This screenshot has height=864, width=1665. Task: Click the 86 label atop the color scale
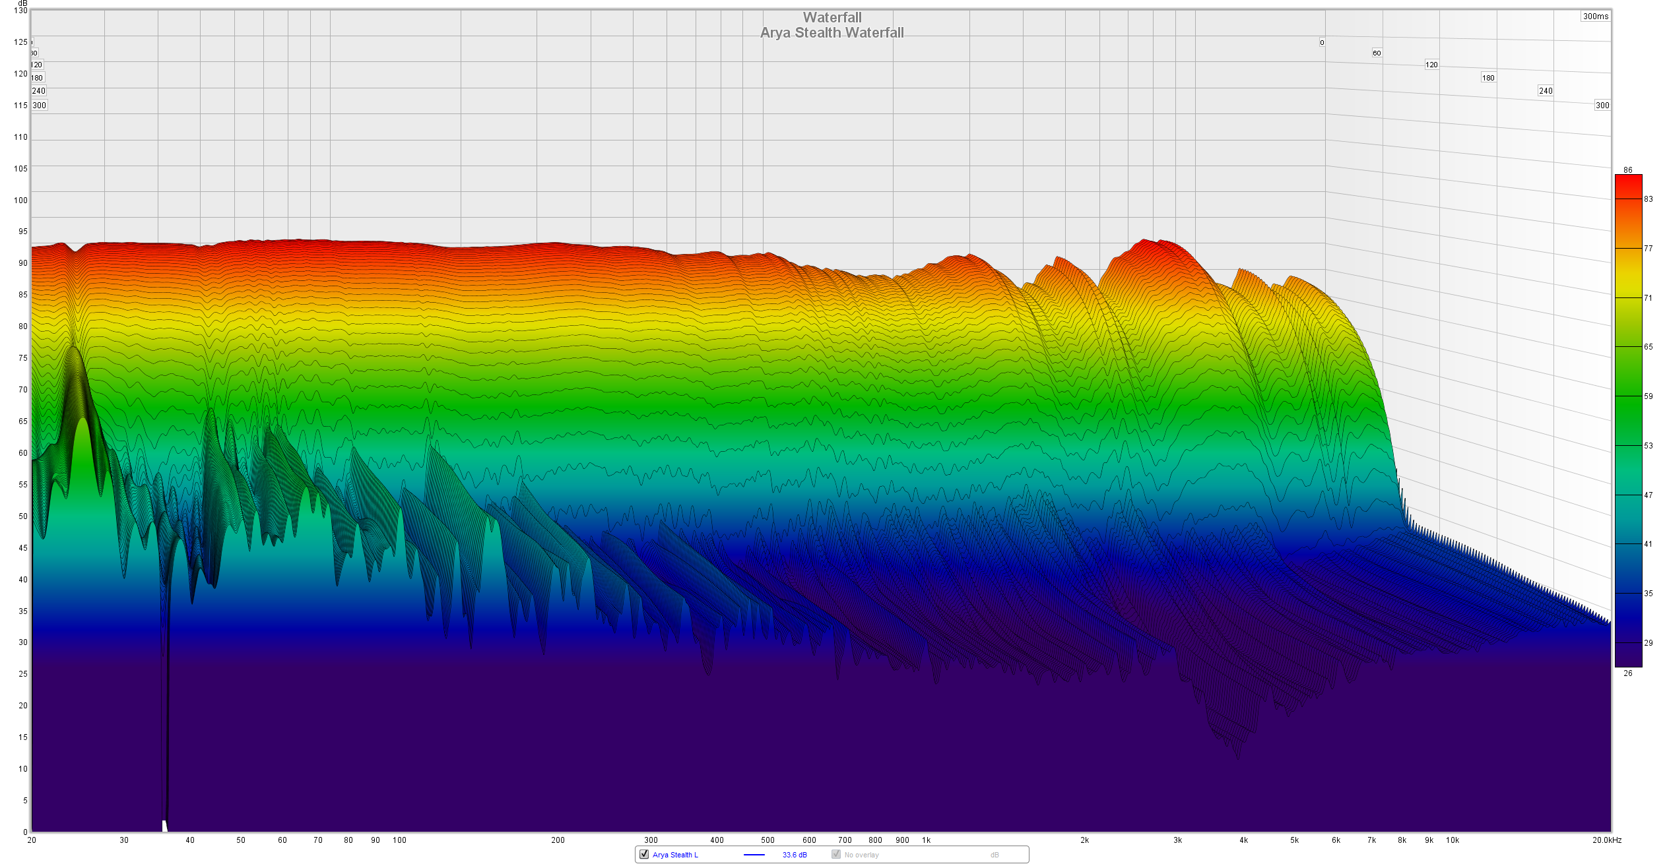(1627, 170)
